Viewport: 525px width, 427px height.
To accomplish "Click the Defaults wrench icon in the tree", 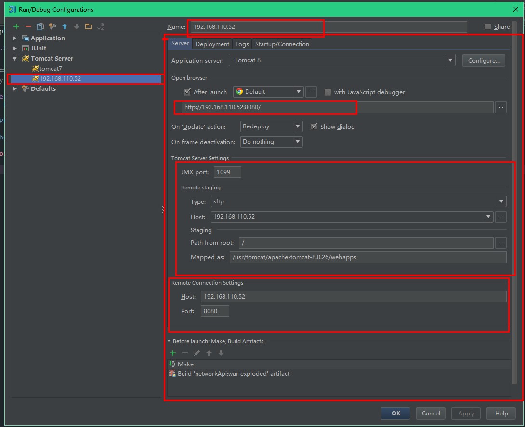I will [26, 88].
